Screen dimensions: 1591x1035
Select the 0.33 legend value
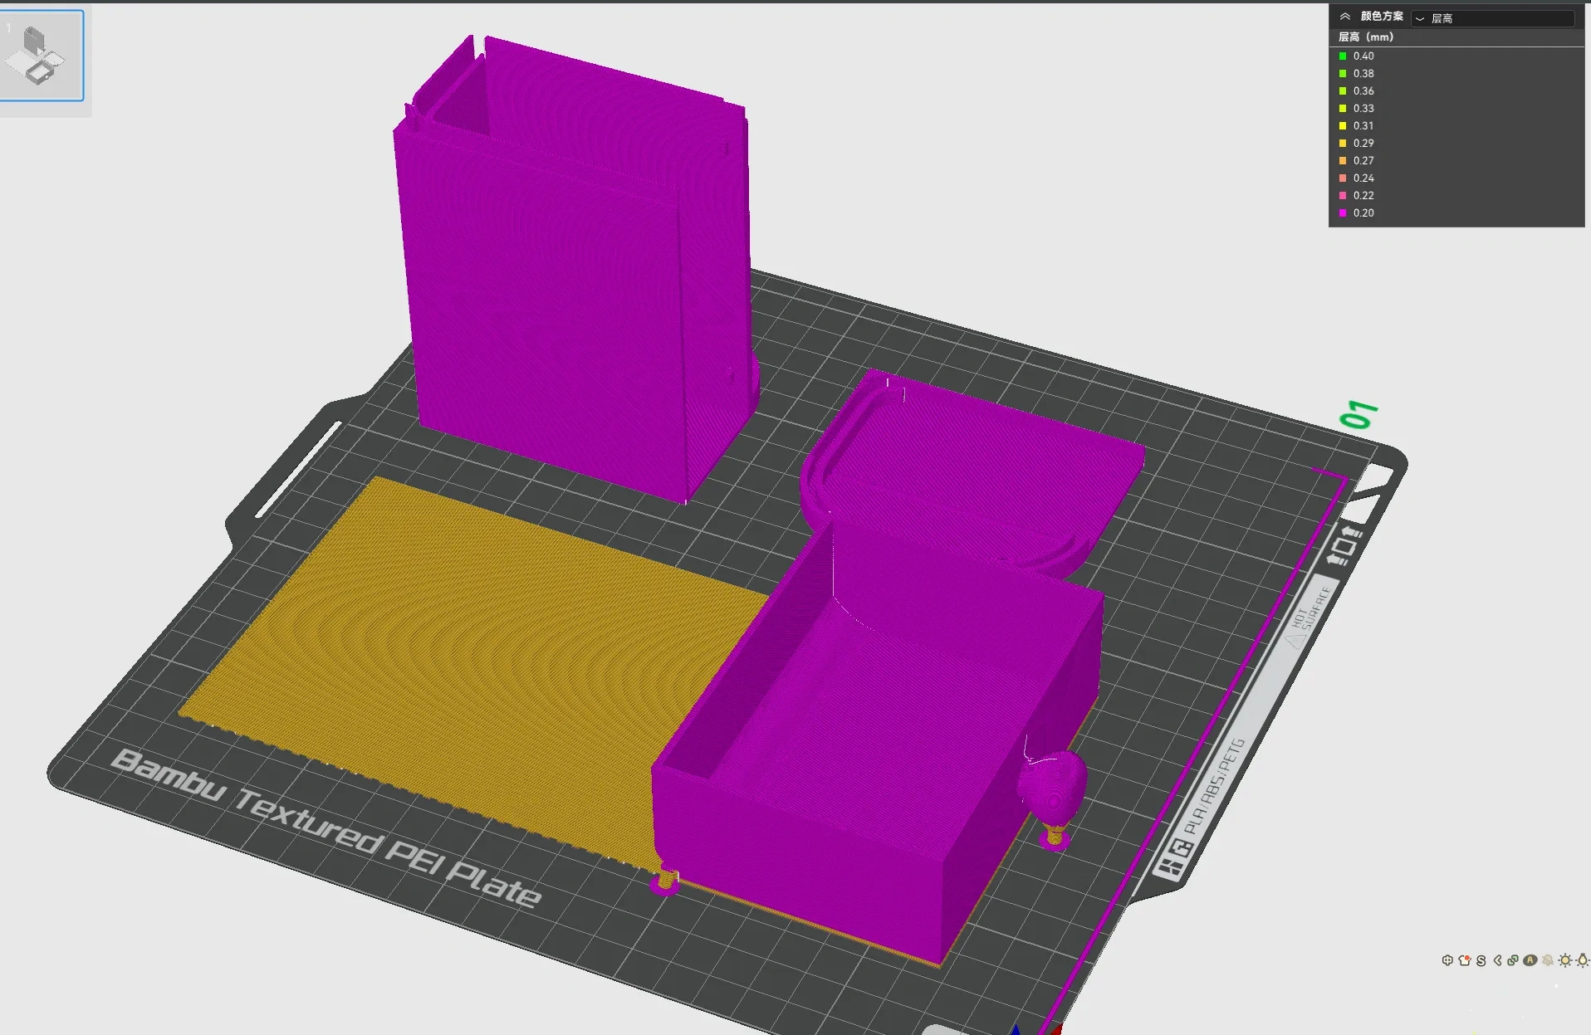[x=1363, y=108]
